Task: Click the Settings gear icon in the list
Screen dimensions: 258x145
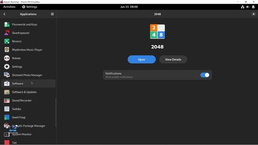Action: pyautogui.click(x=7, y=66)
